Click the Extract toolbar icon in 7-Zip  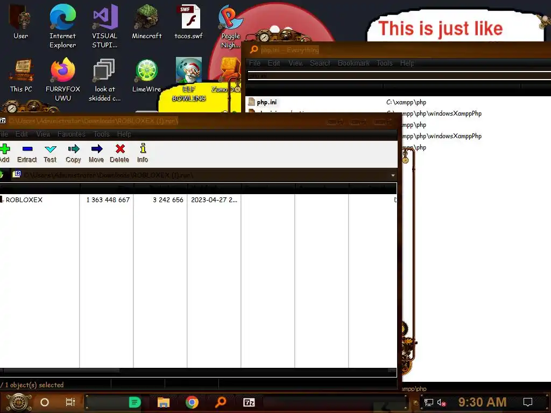(27, 153)
